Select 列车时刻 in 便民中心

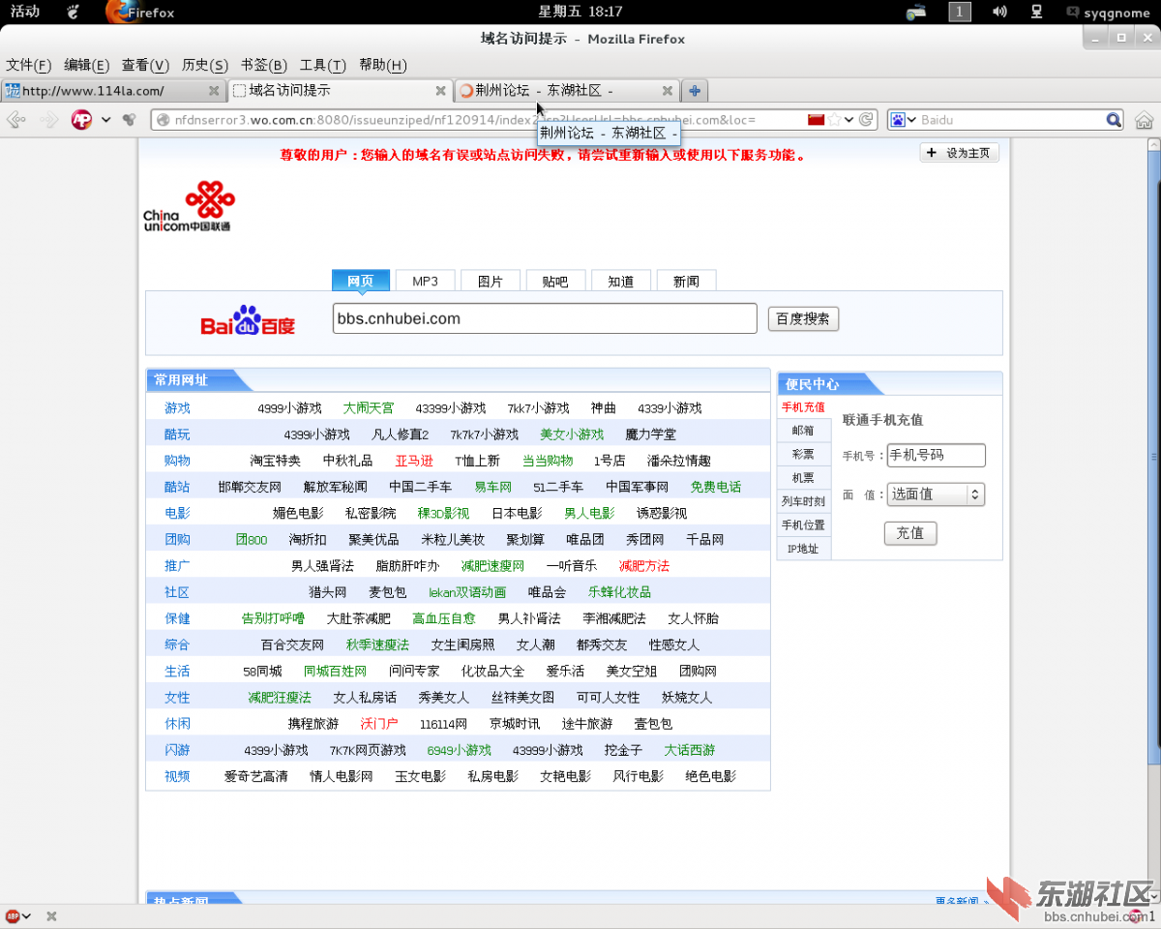pyautogui.click(x=803, y=501)
